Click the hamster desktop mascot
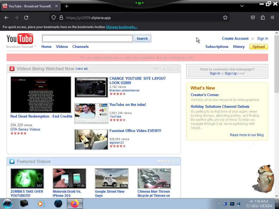The height and width of the screenshot is (209, 279). point(263,179)
